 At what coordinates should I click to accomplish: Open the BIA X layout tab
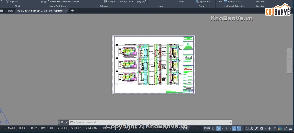pyautogui.click(x=22, y=128)
